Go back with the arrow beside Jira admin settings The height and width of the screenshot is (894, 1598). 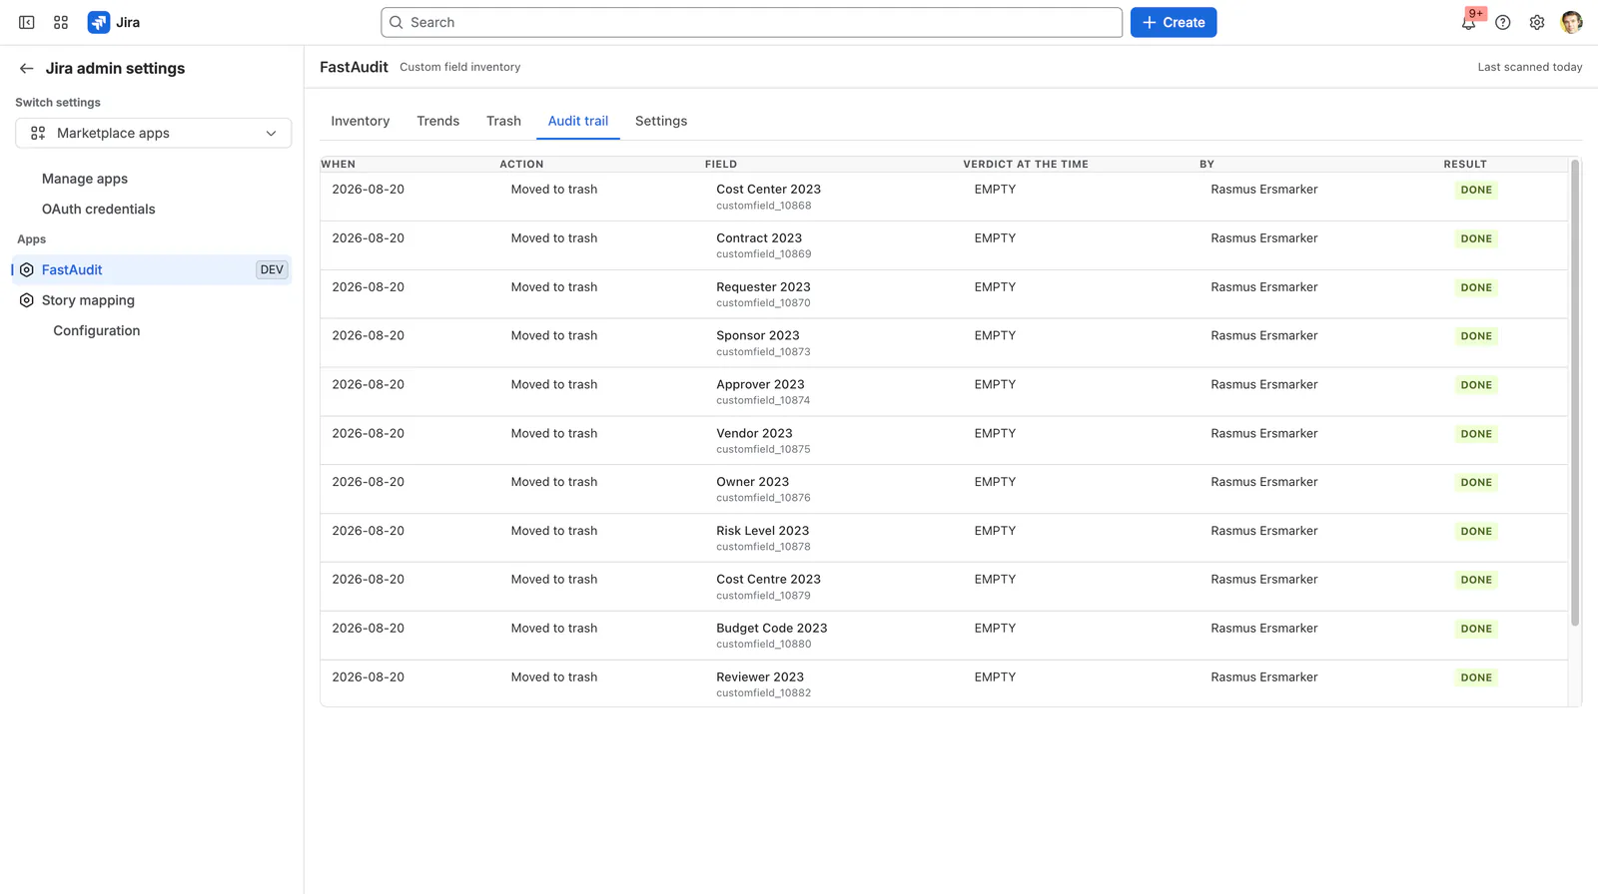26,68
